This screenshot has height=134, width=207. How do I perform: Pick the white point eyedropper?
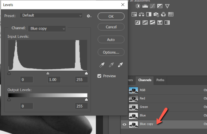coord(121,65)
